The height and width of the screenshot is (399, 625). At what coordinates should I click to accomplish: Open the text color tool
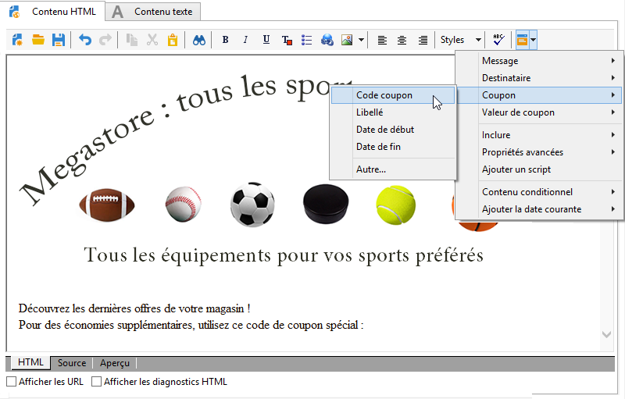(287, 40)
